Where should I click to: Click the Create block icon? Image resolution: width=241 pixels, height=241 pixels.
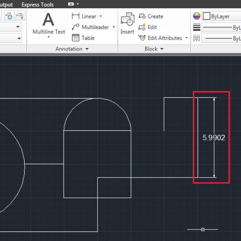tap(142, 16)
